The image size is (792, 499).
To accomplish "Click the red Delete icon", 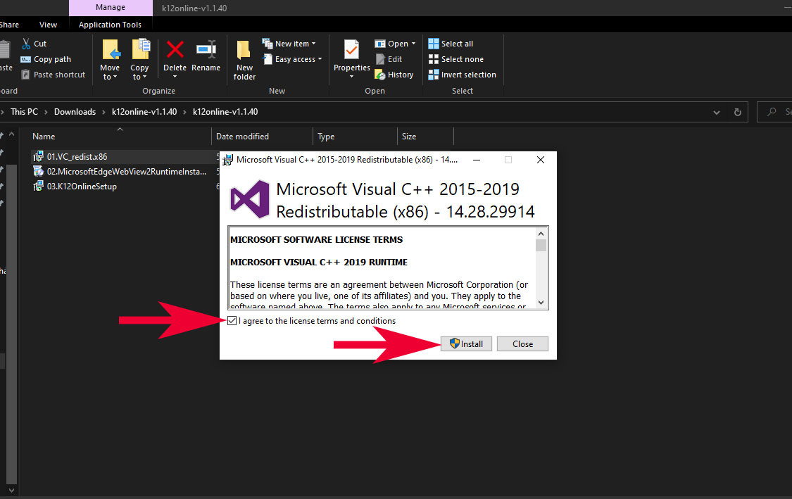I will pos(175,51).
